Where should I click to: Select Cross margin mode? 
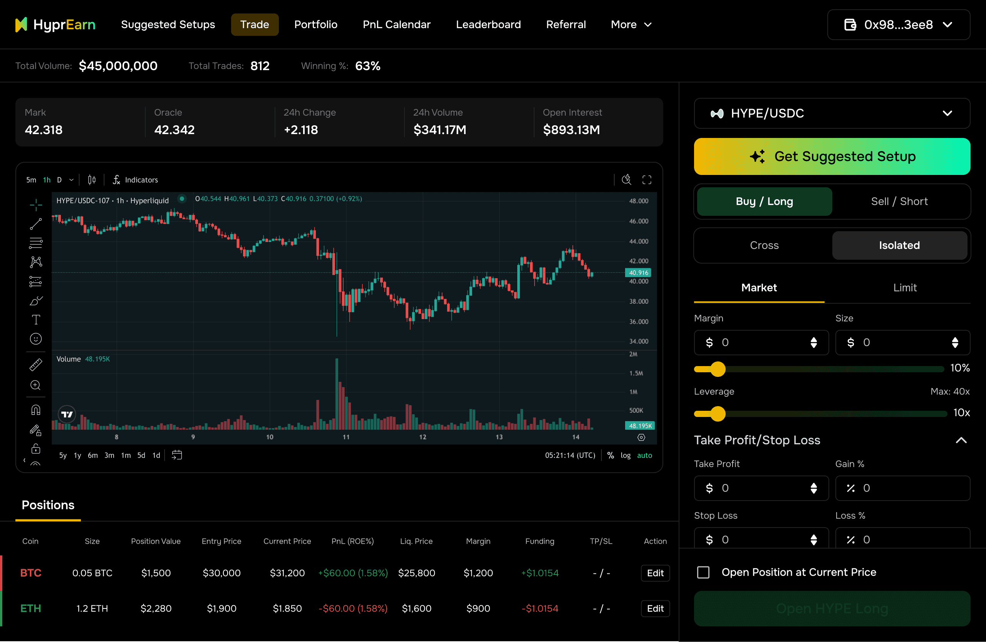click(764, 245)
